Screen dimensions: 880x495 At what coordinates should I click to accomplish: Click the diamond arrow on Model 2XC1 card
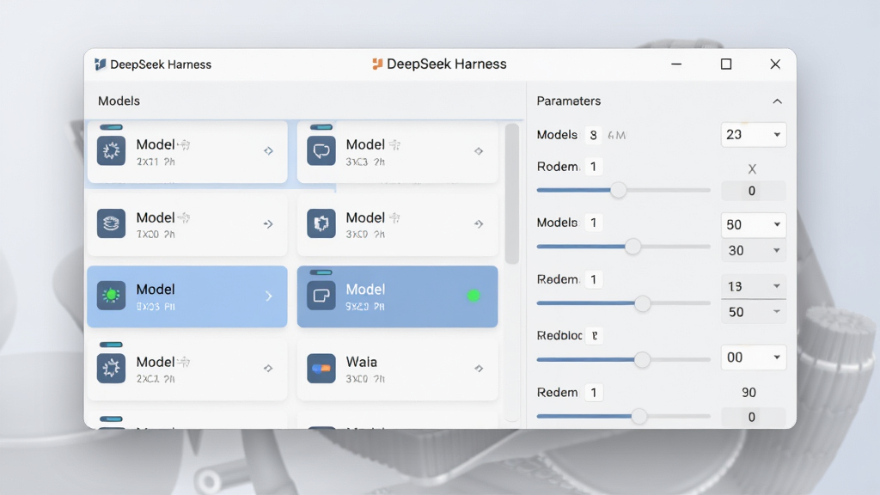[268, 369]
